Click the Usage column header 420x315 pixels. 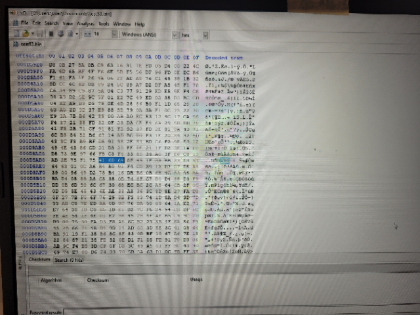coord(196,278)
